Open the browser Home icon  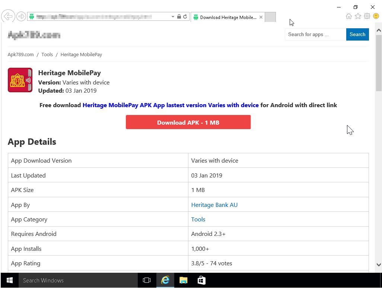point(348,16)
